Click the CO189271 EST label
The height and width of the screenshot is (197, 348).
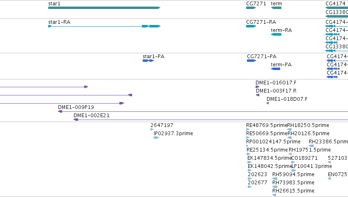coord(304,159)
